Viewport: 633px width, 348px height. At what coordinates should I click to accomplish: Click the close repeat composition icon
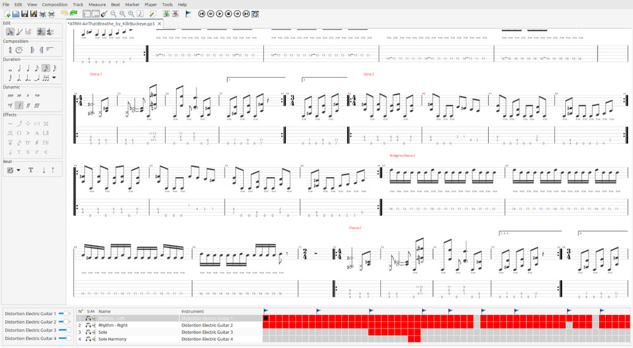coord(41,50)
